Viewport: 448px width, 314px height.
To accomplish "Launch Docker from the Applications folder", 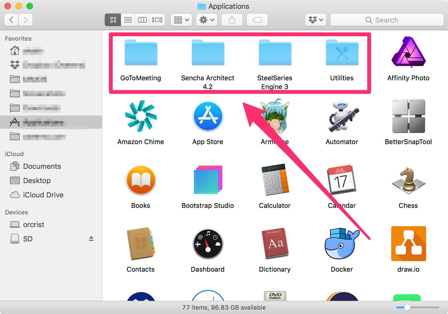I will click(x=342, y=244).
